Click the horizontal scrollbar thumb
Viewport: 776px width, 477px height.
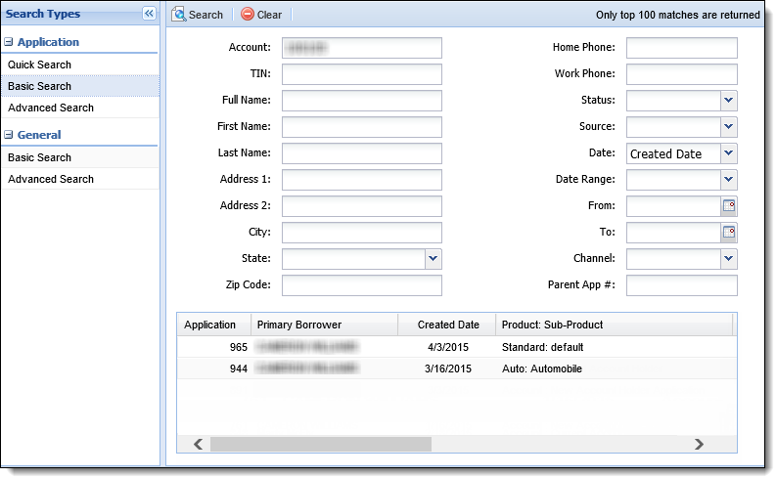(x=321, y=444)
